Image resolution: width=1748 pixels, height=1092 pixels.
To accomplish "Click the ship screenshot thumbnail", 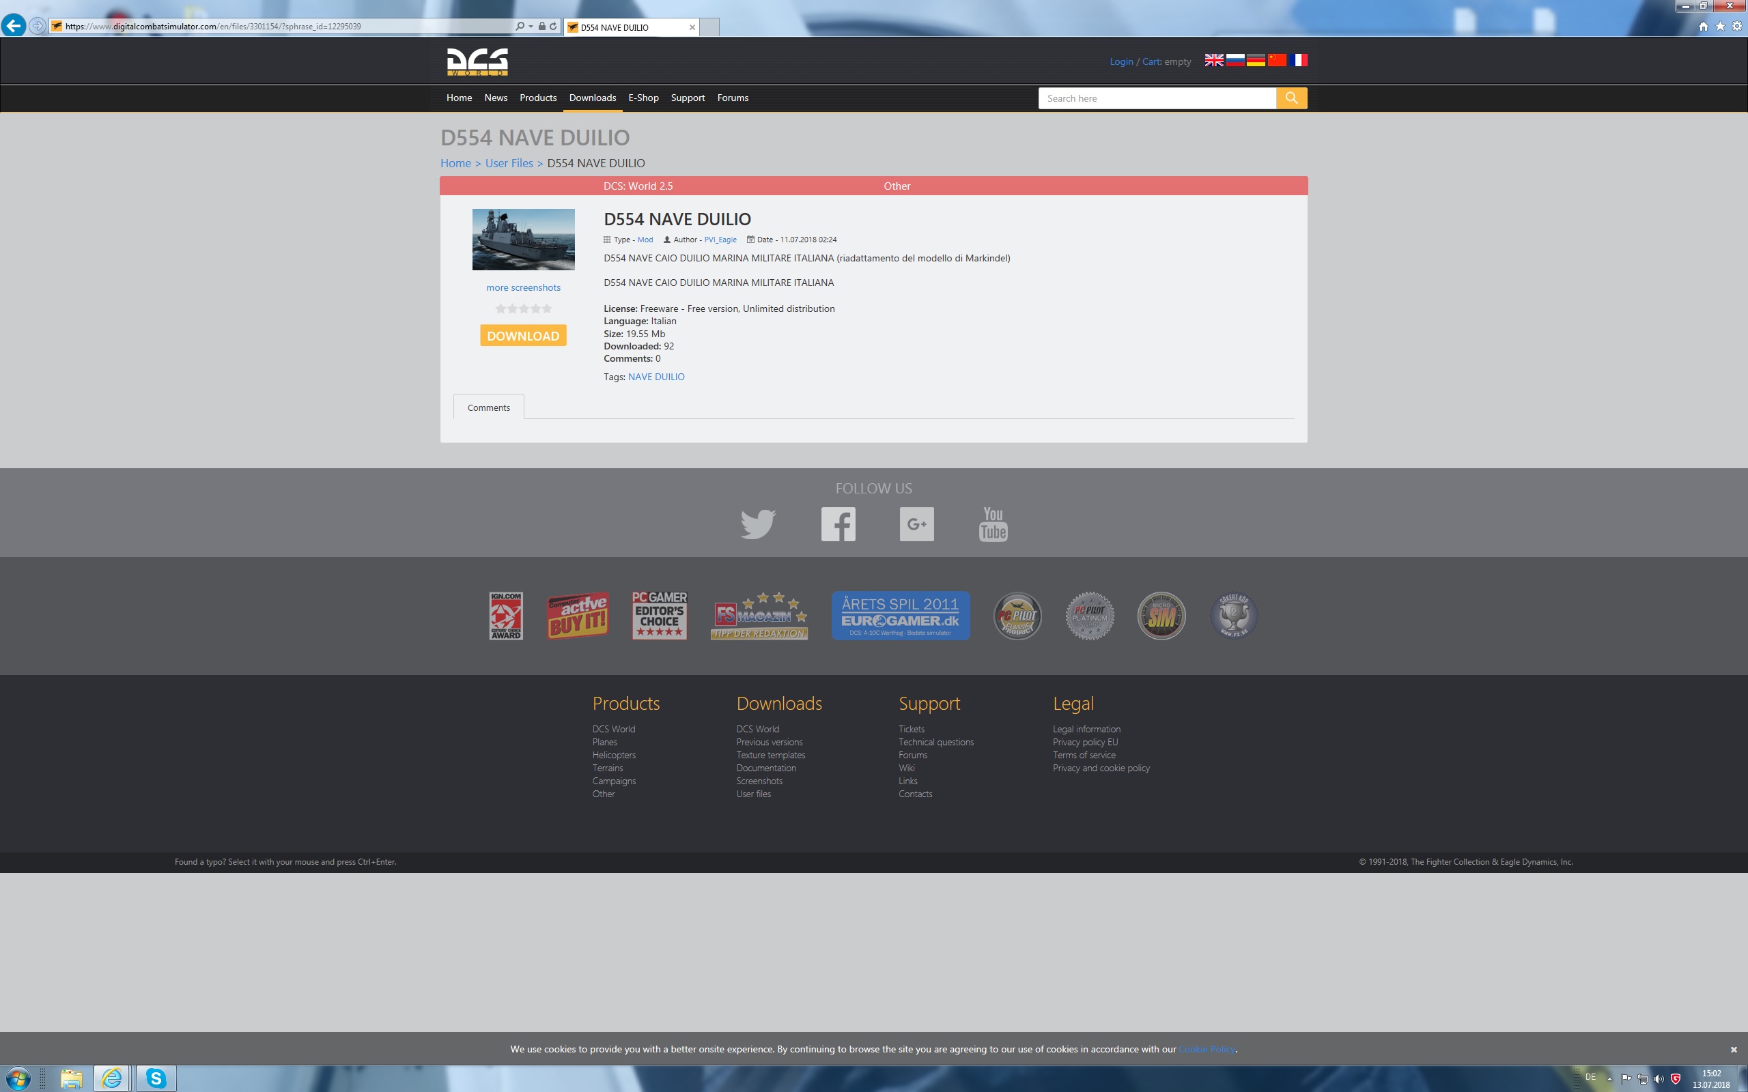I will point(523,239).
